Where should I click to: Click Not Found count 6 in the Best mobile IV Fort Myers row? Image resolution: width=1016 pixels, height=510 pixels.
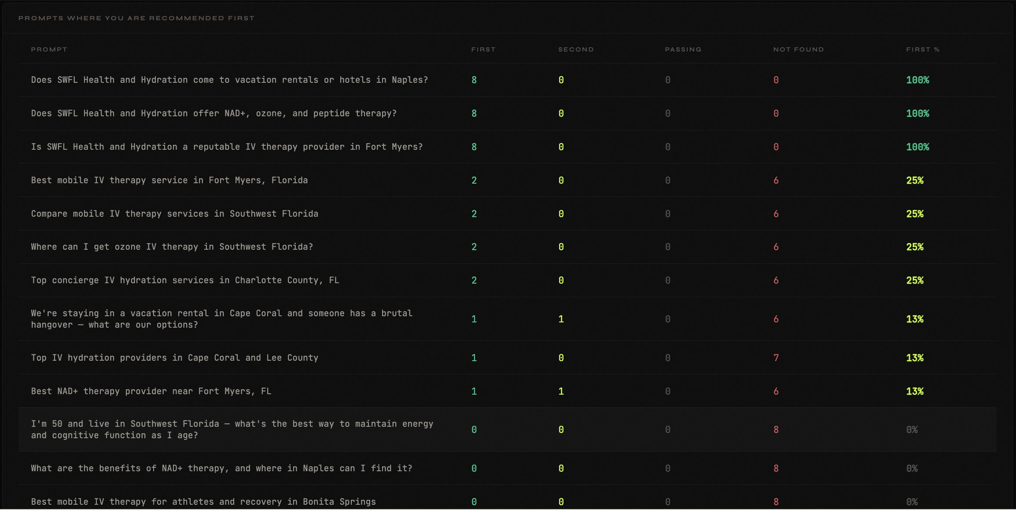(776, 180)
